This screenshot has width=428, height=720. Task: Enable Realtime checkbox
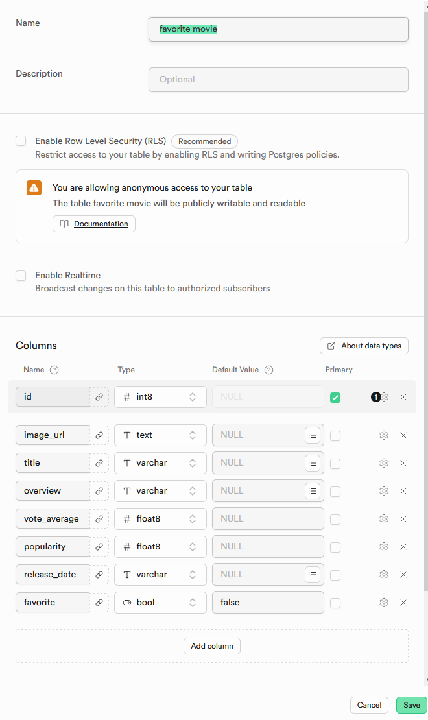tap(21, 276)
